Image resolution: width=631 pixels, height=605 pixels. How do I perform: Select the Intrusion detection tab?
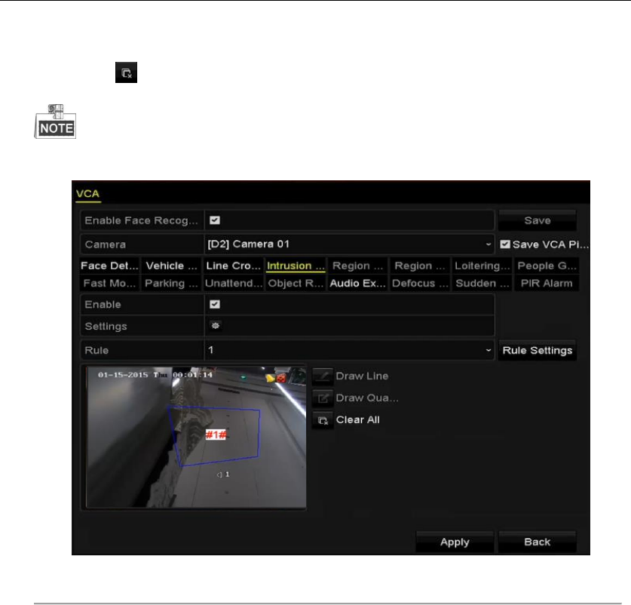pyautogui.click(x=296, y=266)
